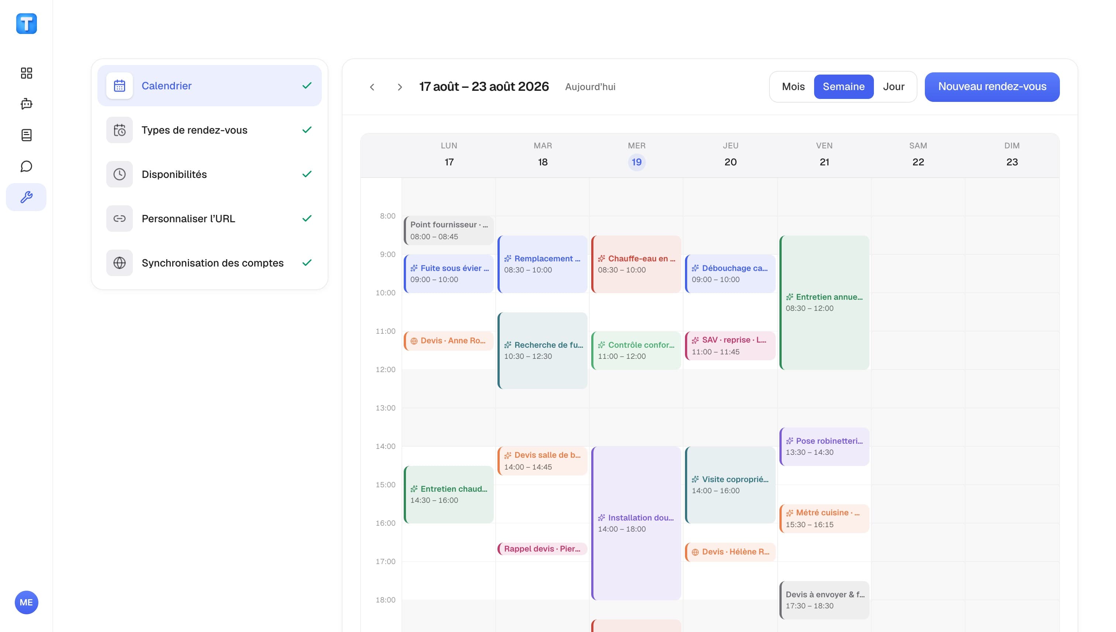
Task: Select highlighted Wednesday 19 date
Action: pyautogui.click(x=637, y=162)
